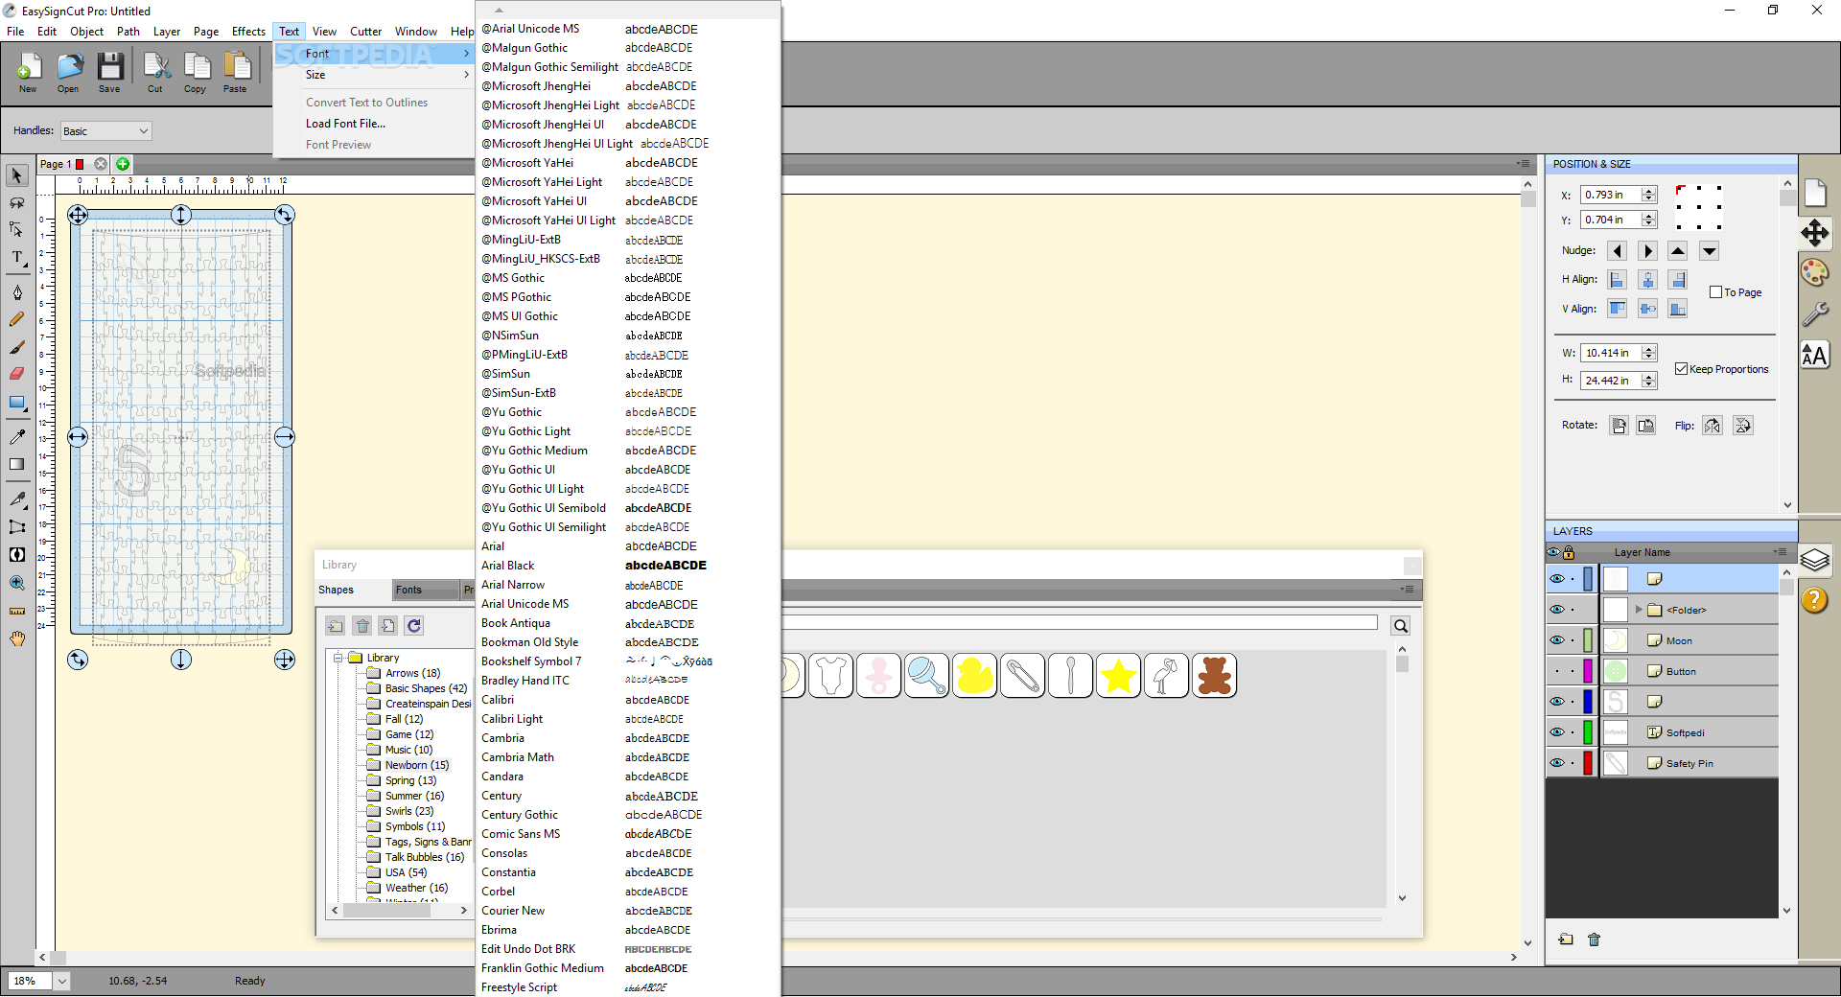Show the hidden Button layer

(x=1557, y=671)
